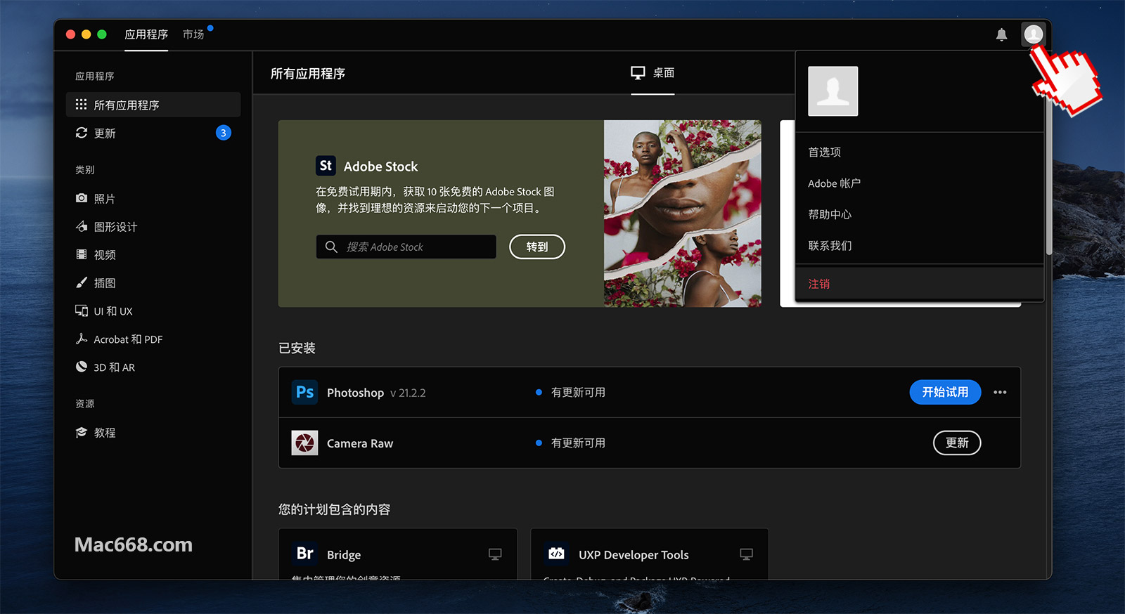Click Photoshop version v 21.2.2 text

point(408,393)
